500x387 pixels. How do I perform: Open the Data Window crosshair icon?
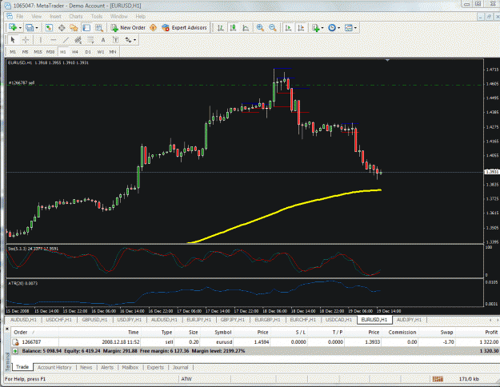[62, 28]
